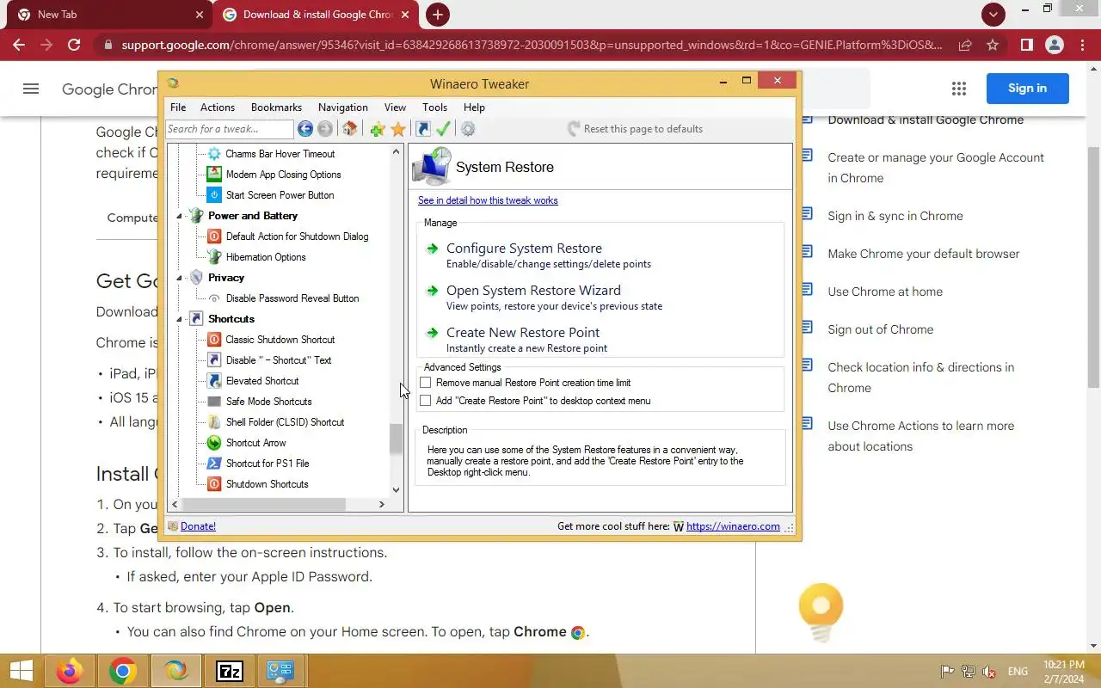Image resolution: width=1101 pixels, height=688 pixels.
Task: Click the Chrome address bar
Action: click(x=531, y=45)
